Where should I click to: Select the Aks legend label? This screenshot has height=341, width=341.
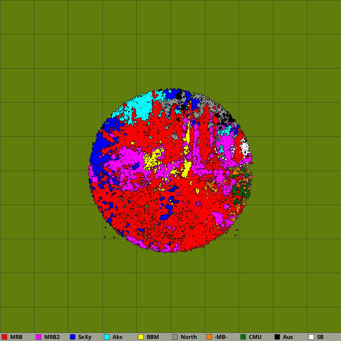[x=117, y=337]
